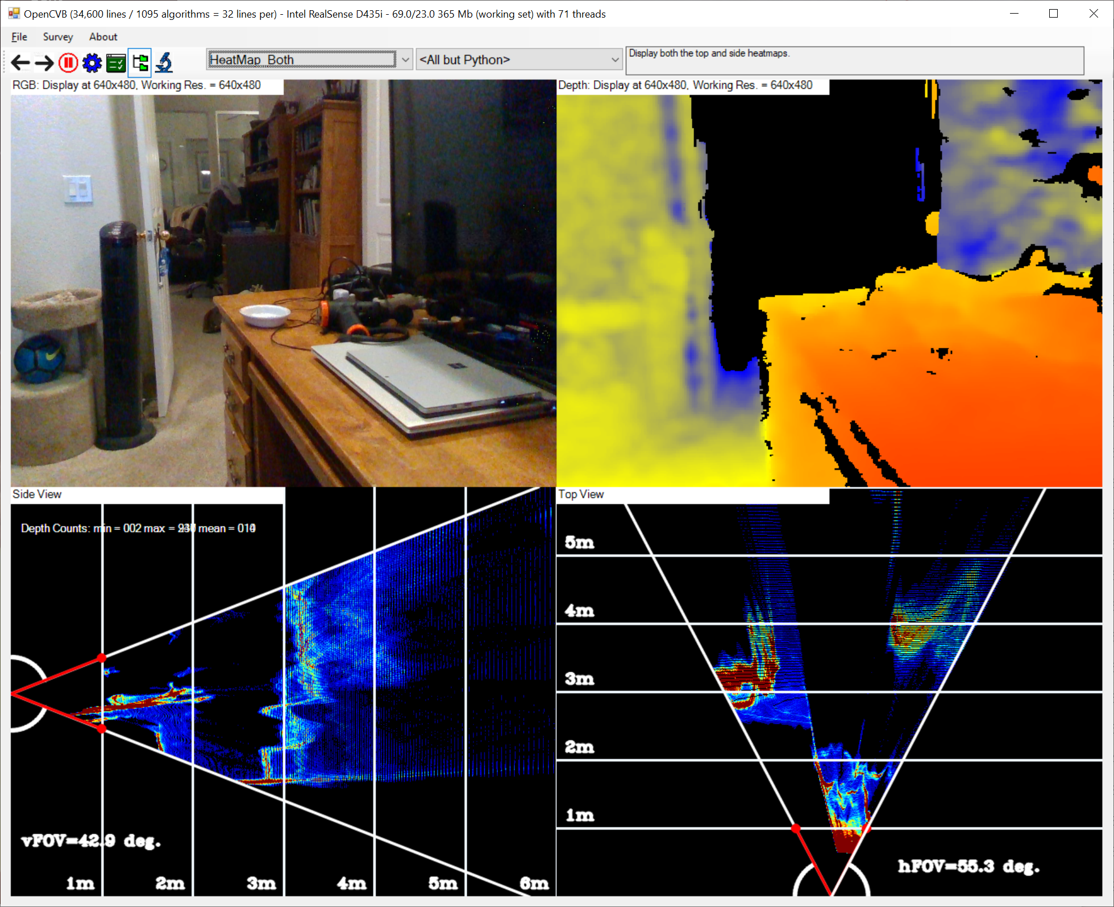Open the blue gear options icon
Viewport: 1114px width, 907px height.
pyautogui.click(x=92, y=62)
